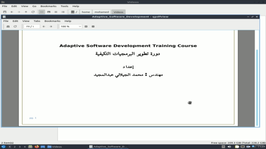The height and width of the screenshot is (149, 266).
Task: Click the show desktop icon on taskbar
Action: (43, 147)
